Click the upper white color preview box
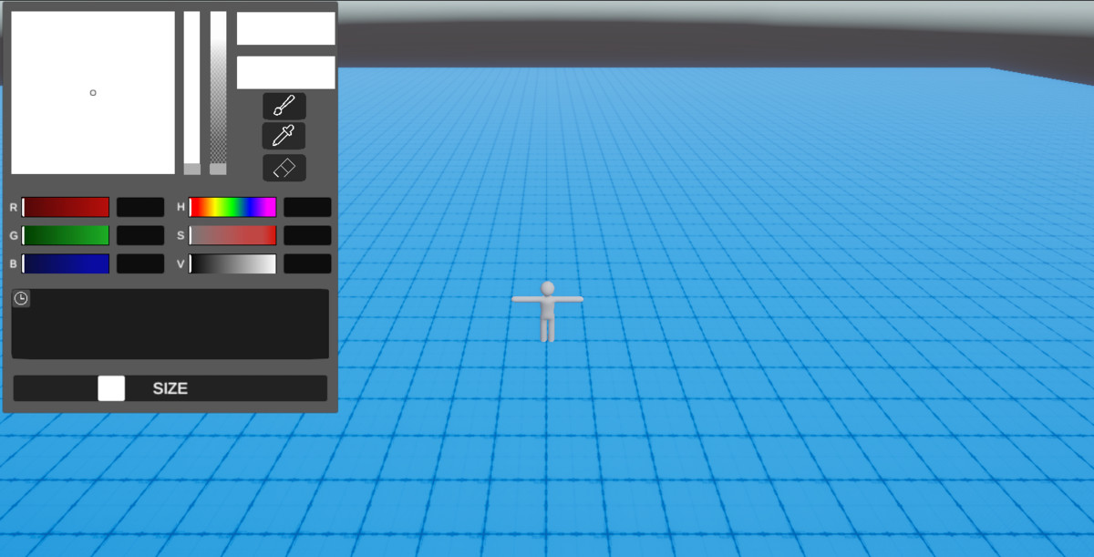Screen dimensions: 1094x557 point(286,28)
